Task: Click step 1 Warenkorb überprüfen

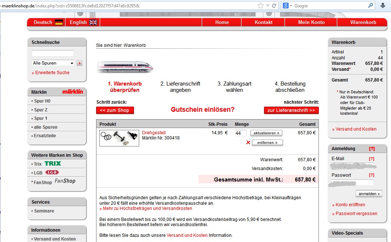Action: [125, 87]
